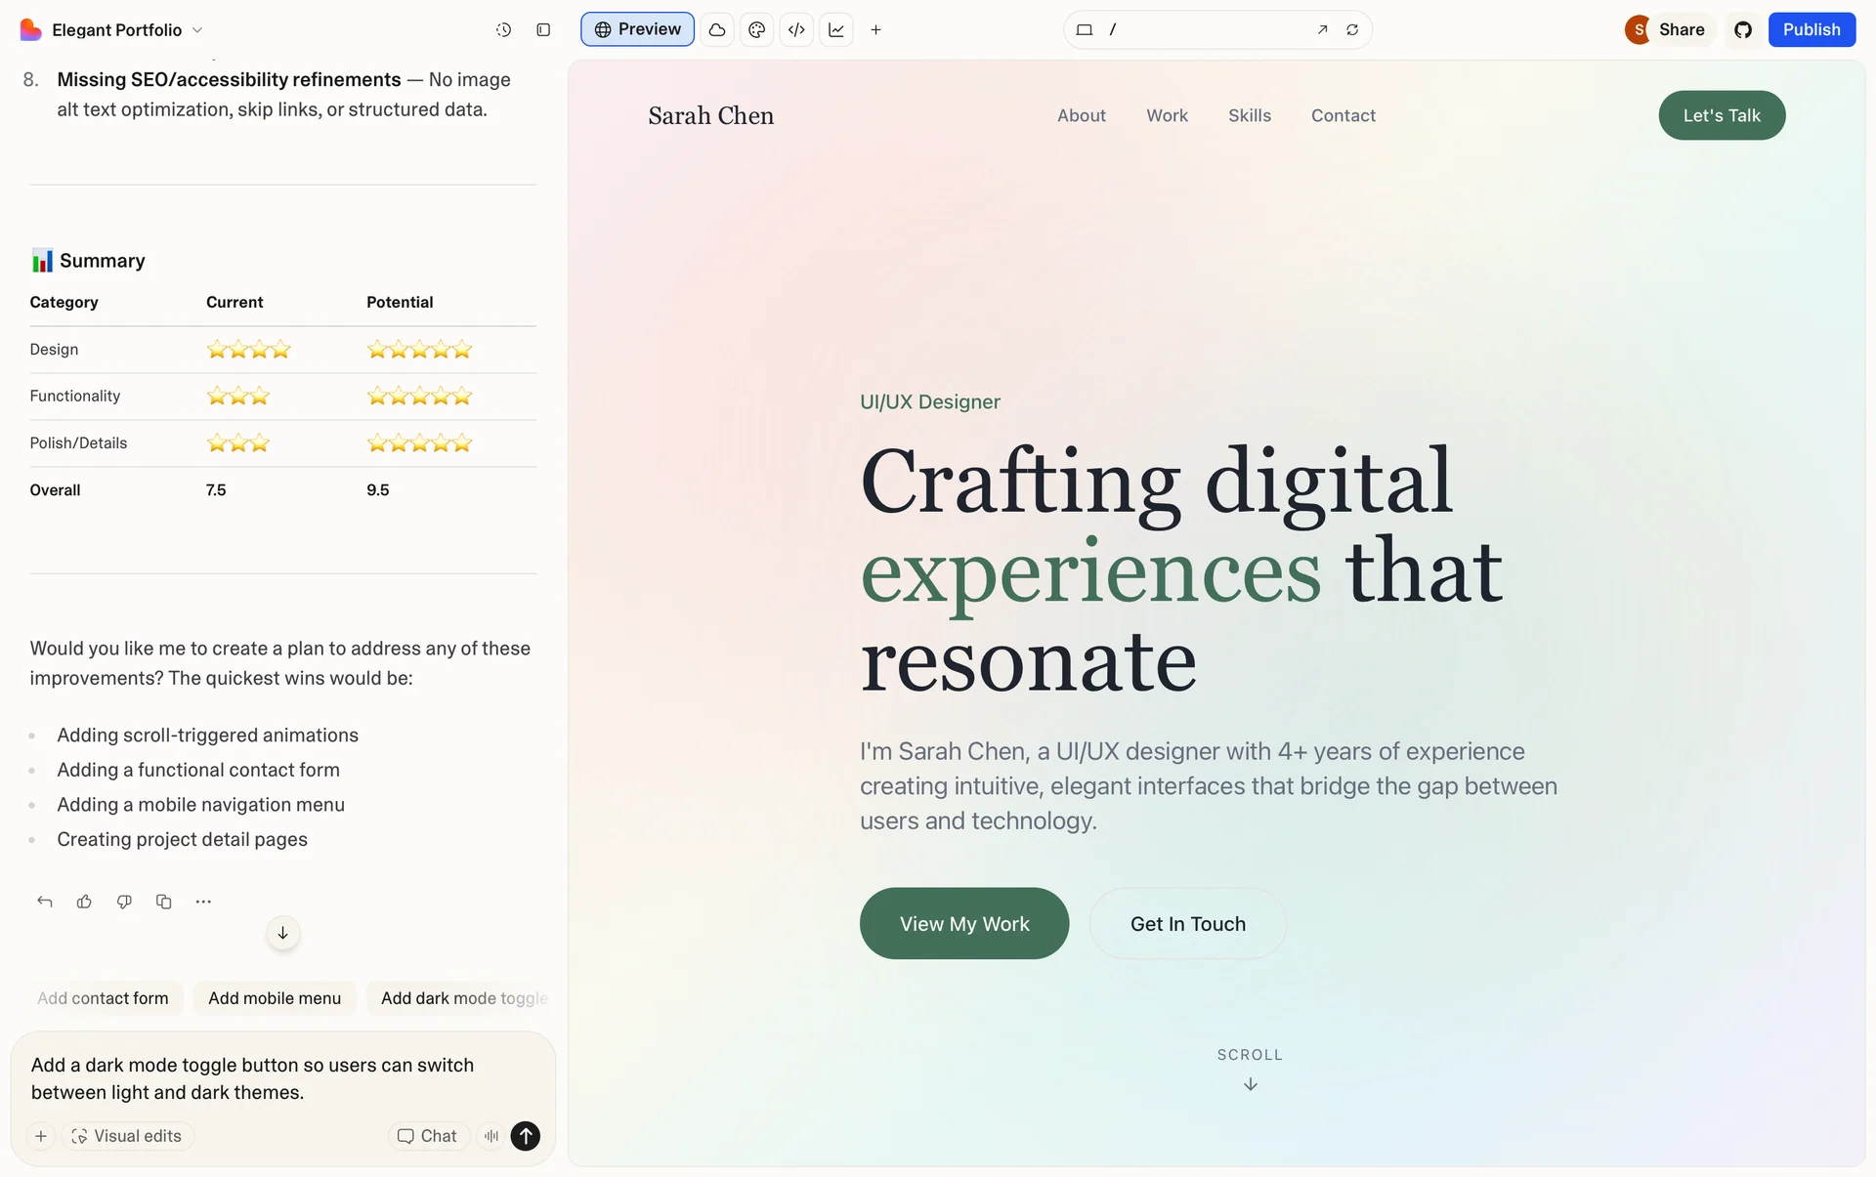Image resolution: width=1876 pixels, height=1177 pixels.
Task: Click the plus icon beside analytics
Action: (x=875, y=30)
